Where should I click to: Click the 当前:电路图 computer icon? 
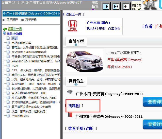4,33
